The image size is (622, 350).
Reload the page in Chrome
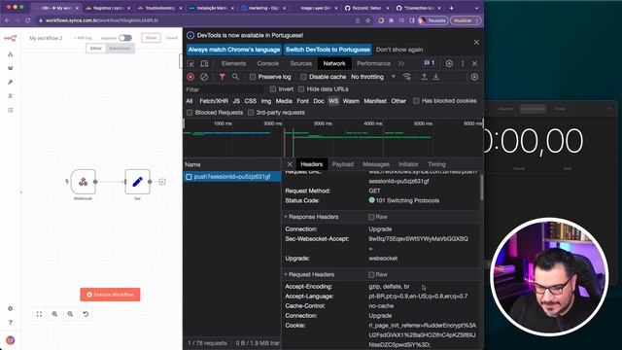28,20
